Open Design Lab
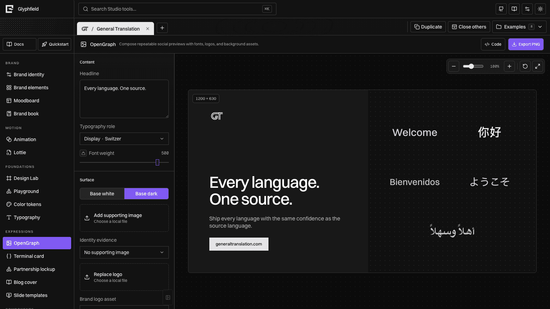Screen dimensions: 550x309 [37, 178]
